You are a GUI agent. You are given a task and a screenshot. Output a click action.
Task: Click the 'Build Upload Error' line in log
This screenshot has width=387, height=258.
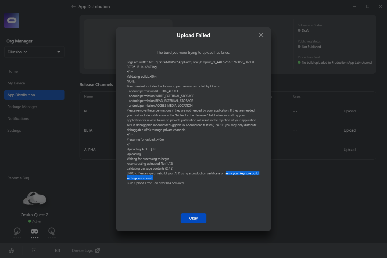tap(155, 183)
